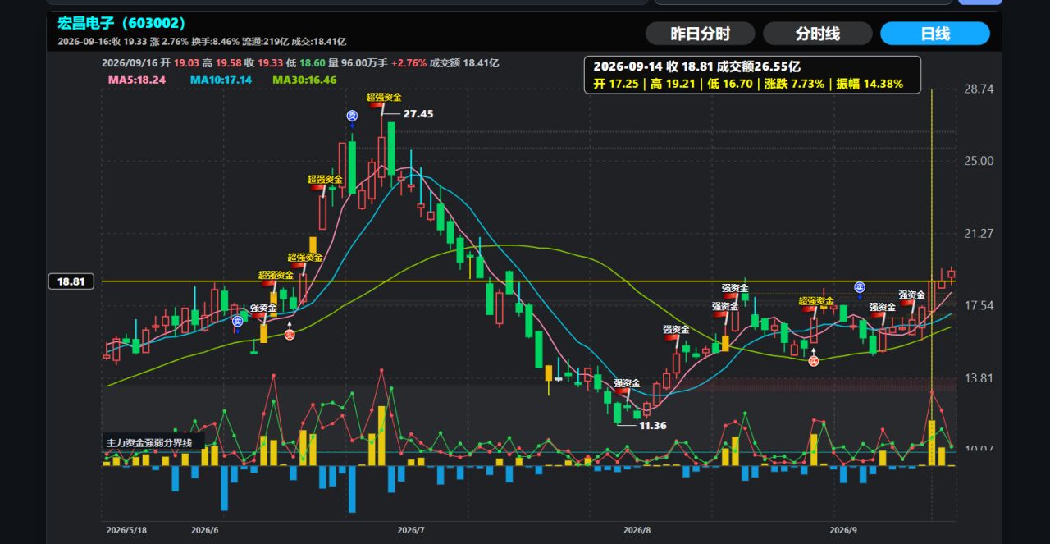
Task: Click the blue signal marker in September
Action: click(860, 287)
